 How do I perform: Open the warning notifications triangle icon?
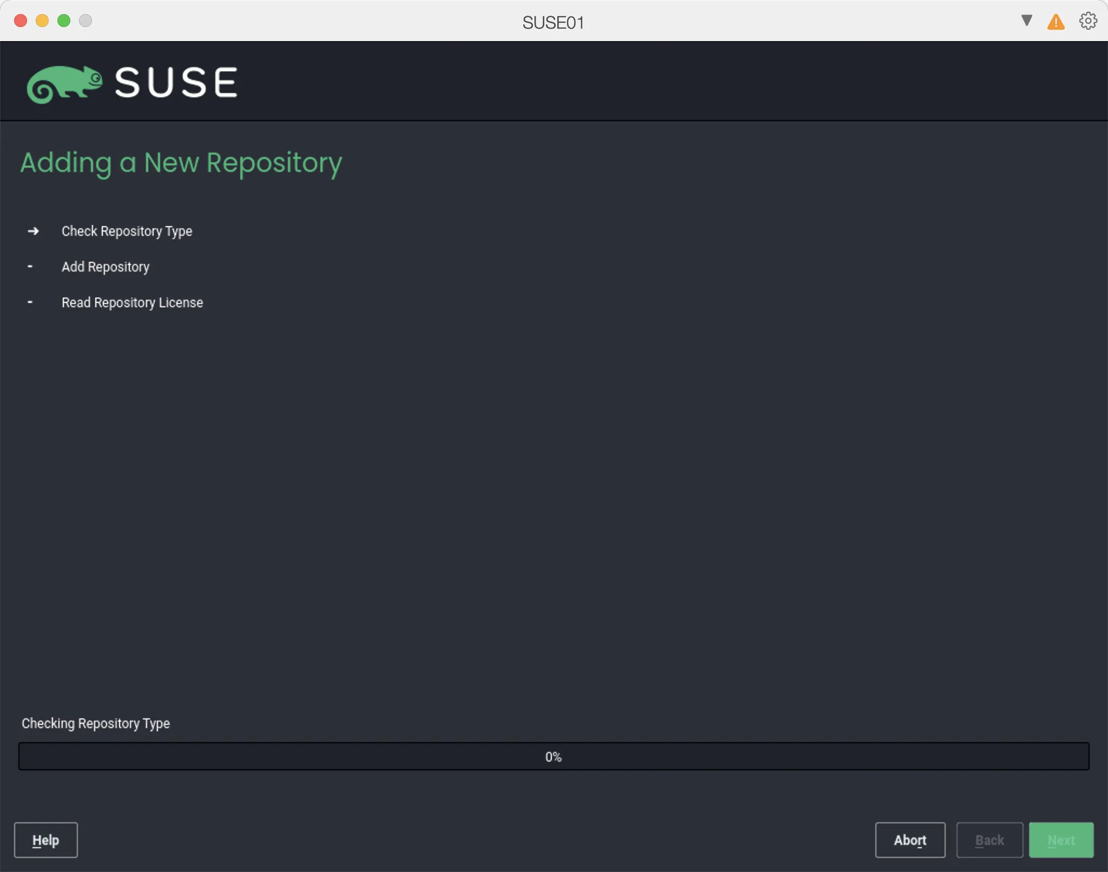(1055, 21)
